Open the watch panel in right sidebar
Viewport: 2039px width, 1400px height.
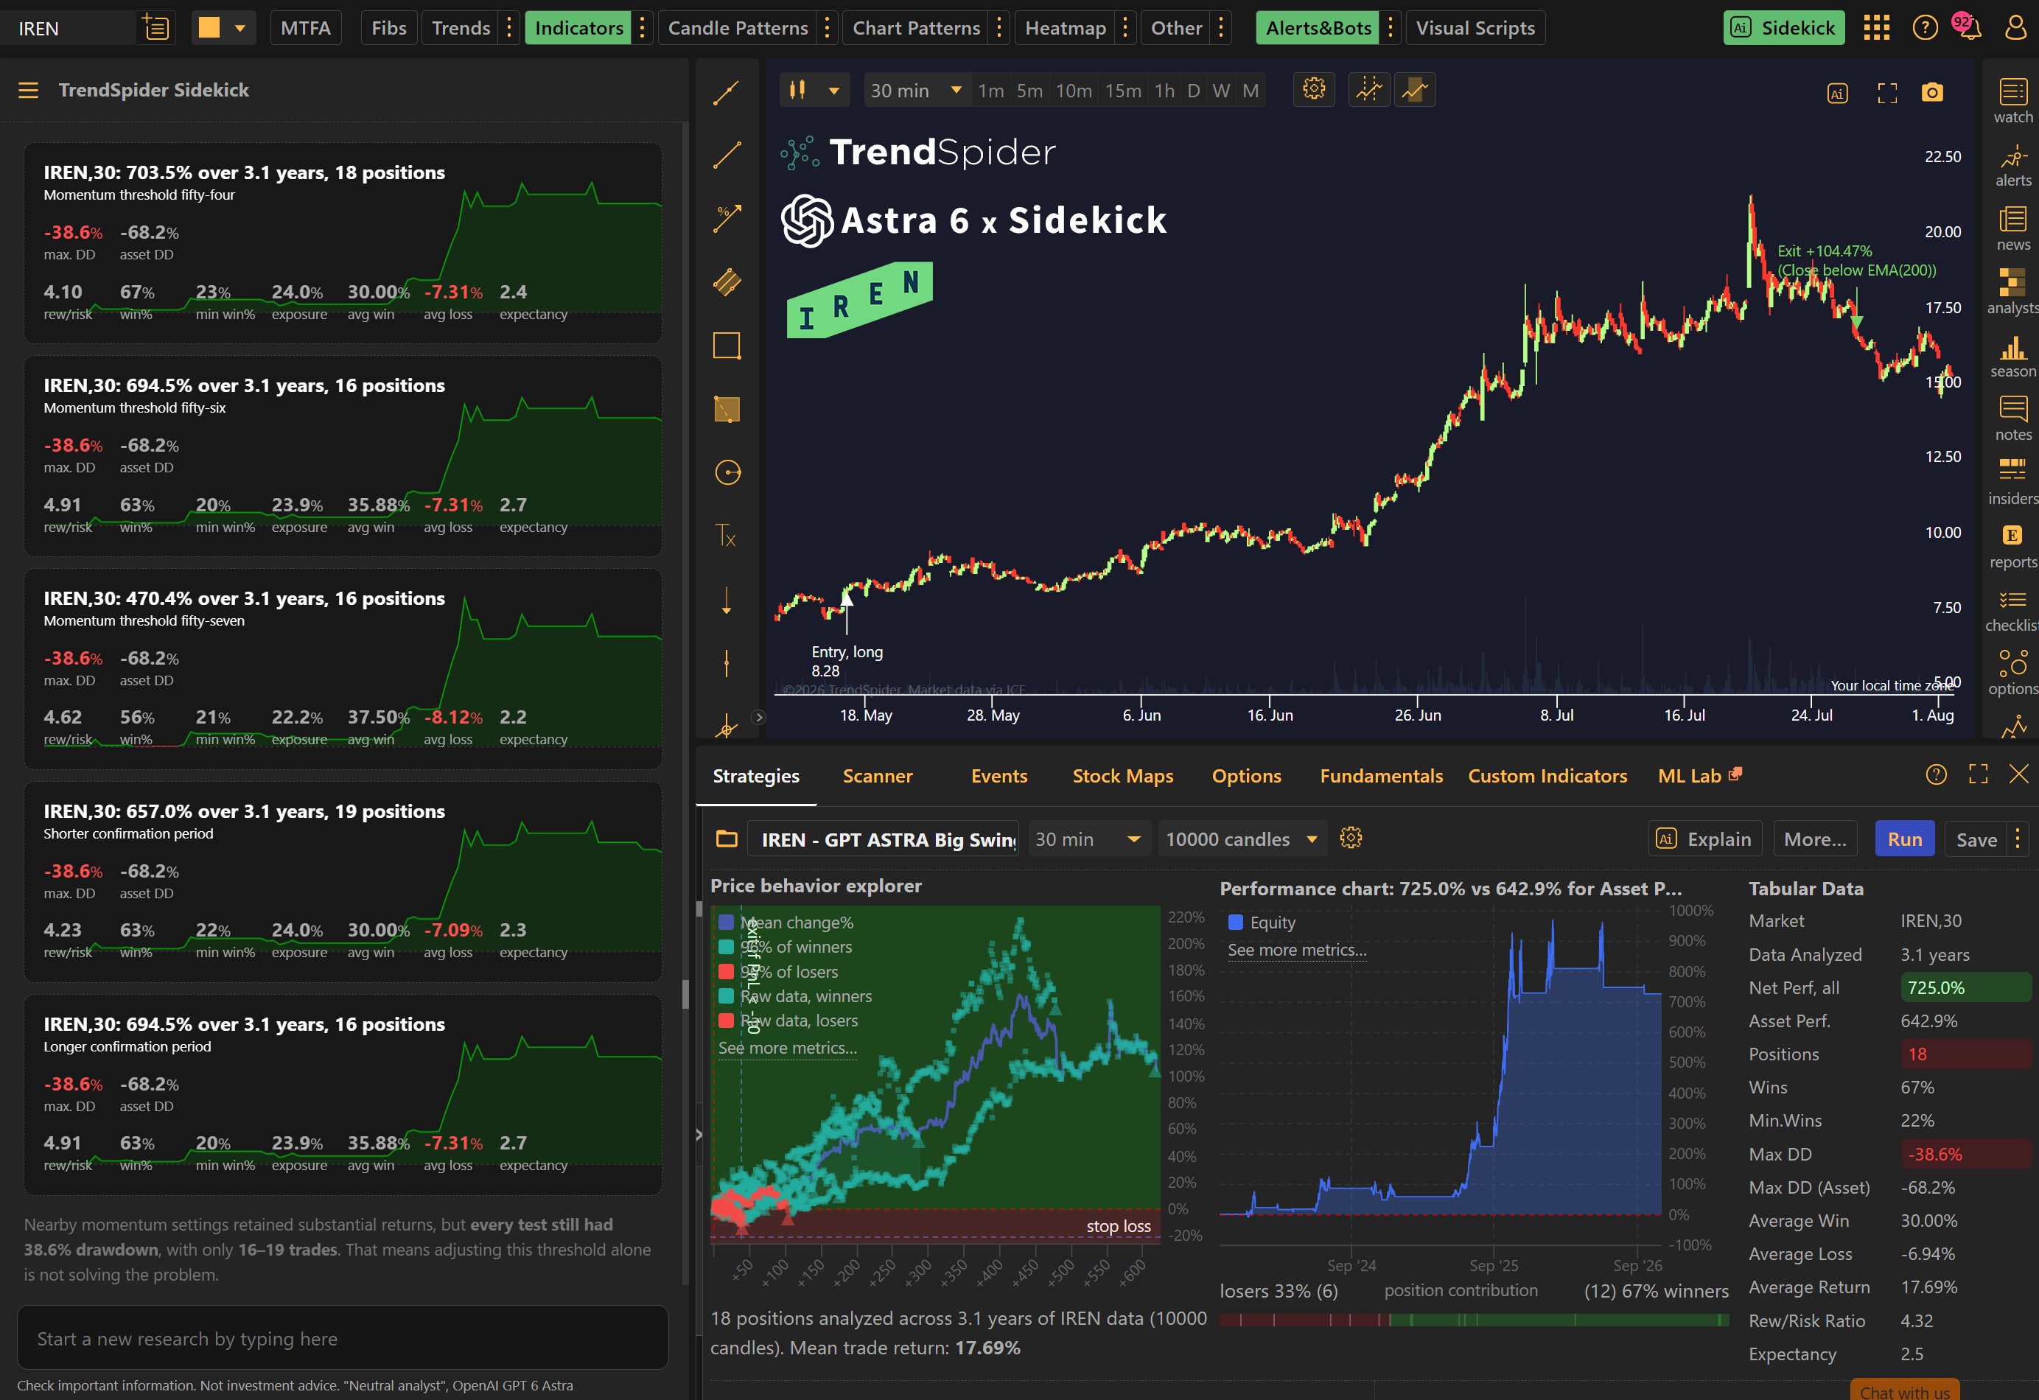(2012, 100)
